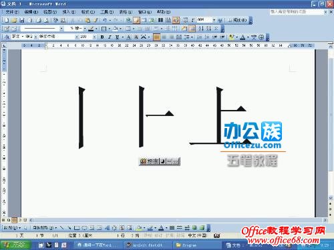Open the font size 200 dropdown
The width and height of the screenshot is (334, 250).
pyautogui.click(x=94, y=37)
